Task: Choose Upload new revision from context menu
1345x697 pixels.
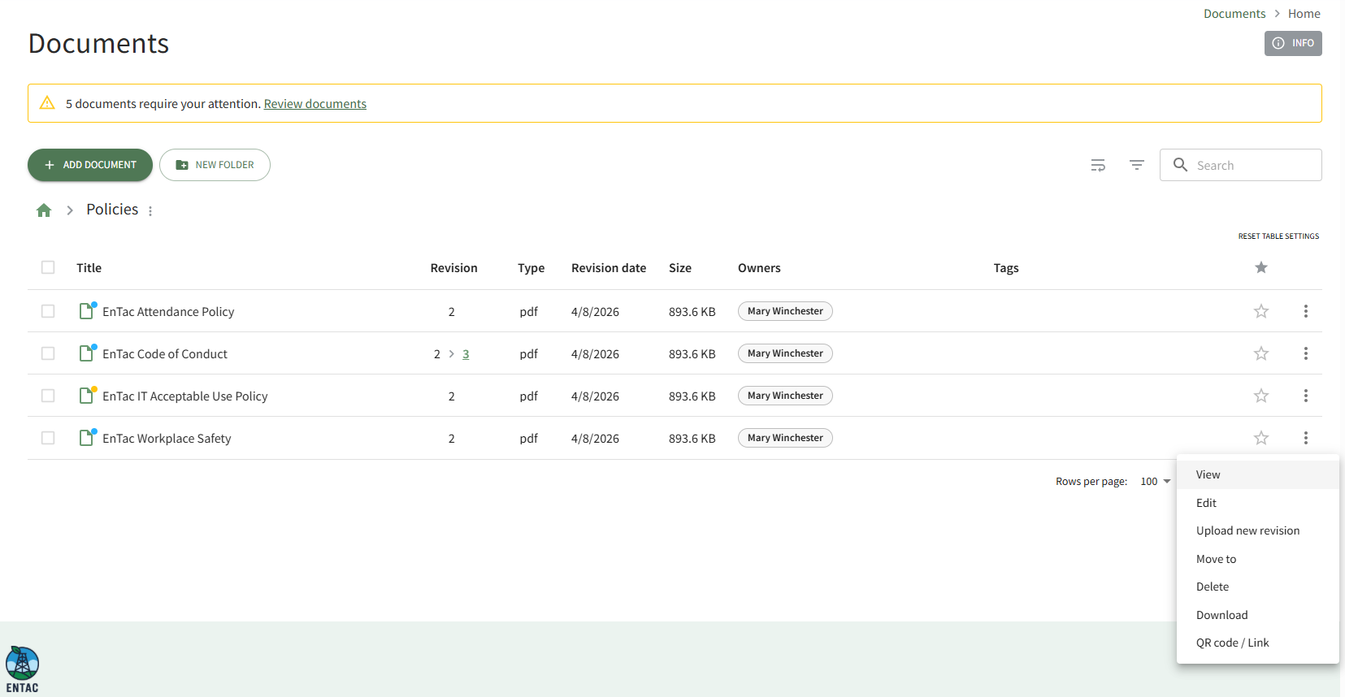Action: tap(1247, 530)
